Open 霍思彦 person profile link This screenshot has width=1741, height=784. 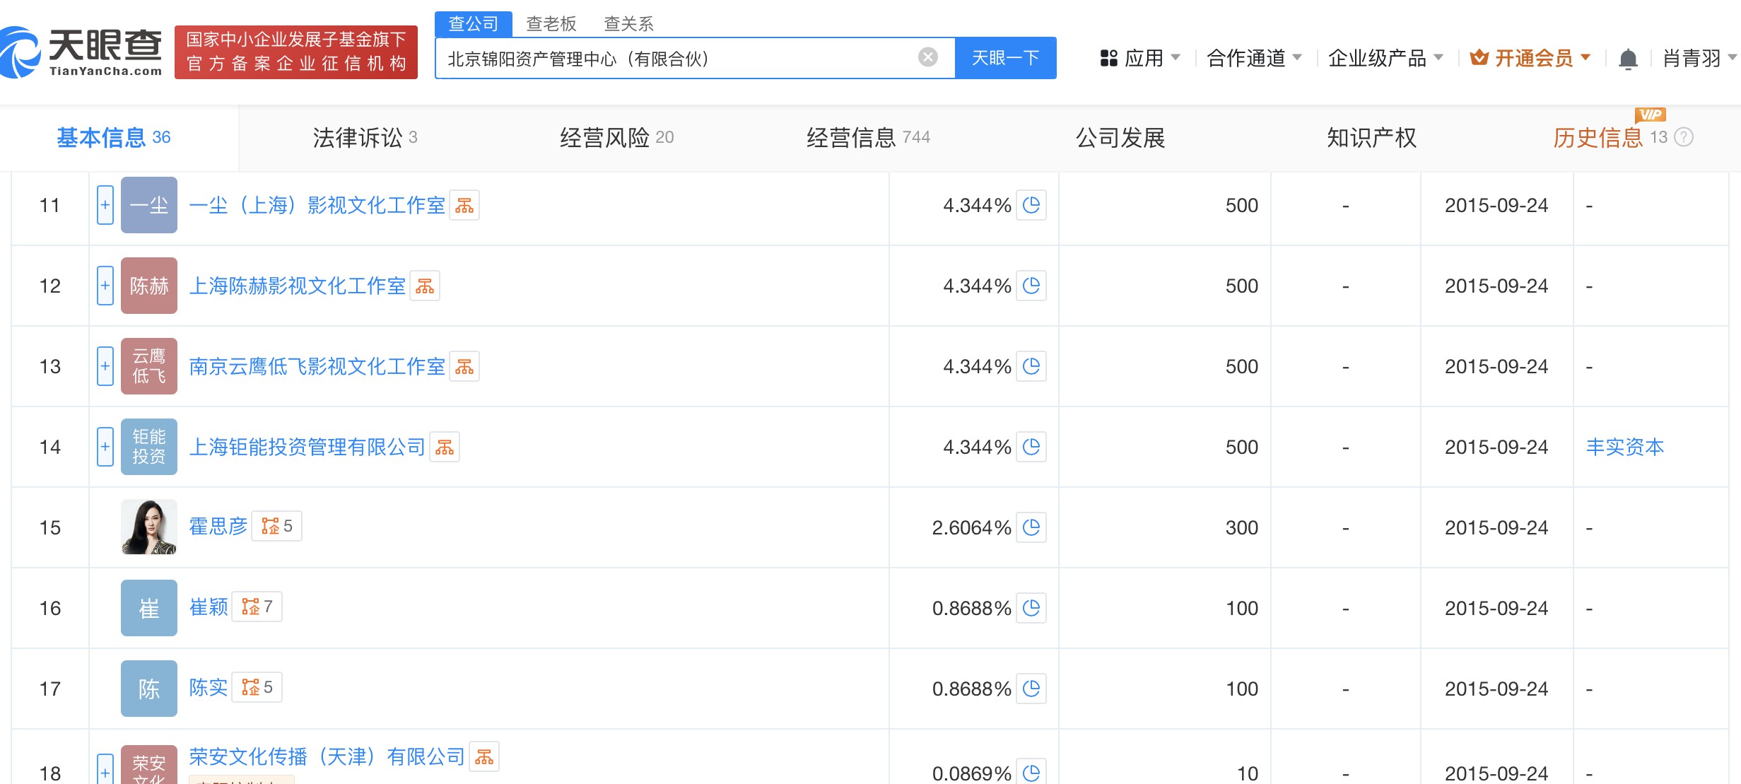(x=218, y=526)
